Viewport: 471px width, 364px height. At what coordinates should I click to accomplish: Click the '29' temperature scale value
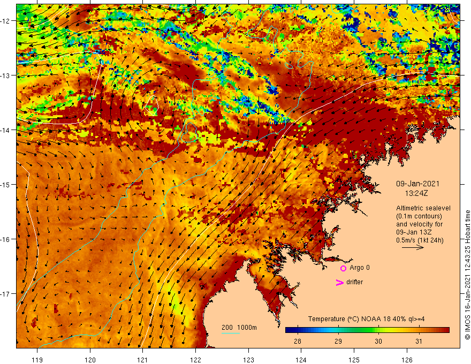(x=338, y=341)
